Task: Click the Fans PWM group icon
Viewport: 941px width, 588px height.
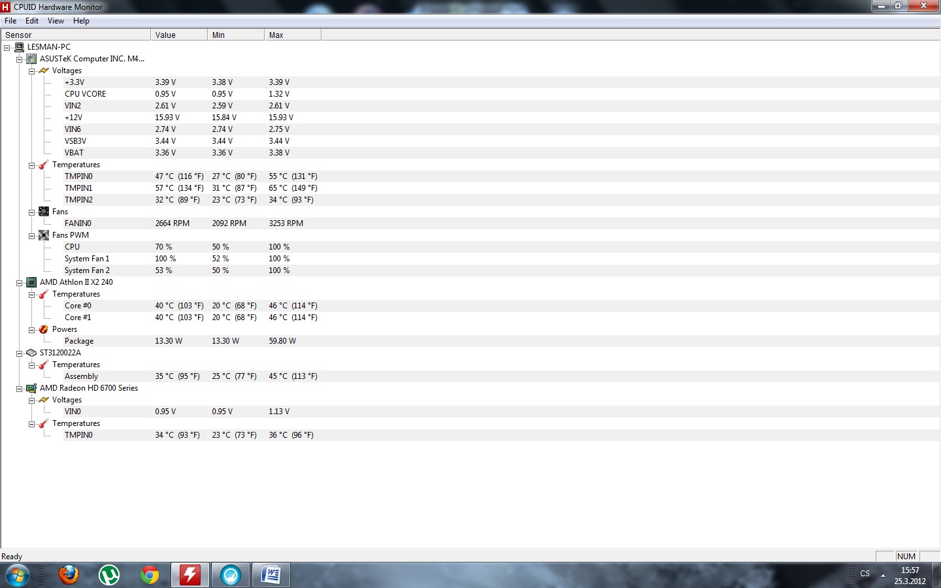Action: click(x=44, y=235)
